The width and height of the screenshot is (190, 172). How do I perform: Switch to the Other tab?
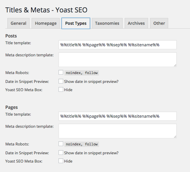(159, 23)
